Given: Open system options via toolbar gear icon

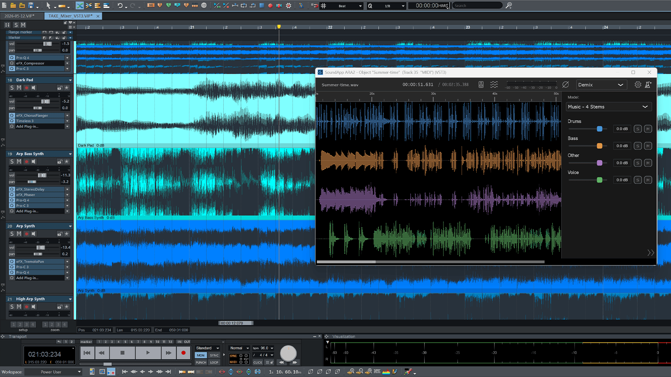Looking at the screenshot, I should click(x=289, y=6).
